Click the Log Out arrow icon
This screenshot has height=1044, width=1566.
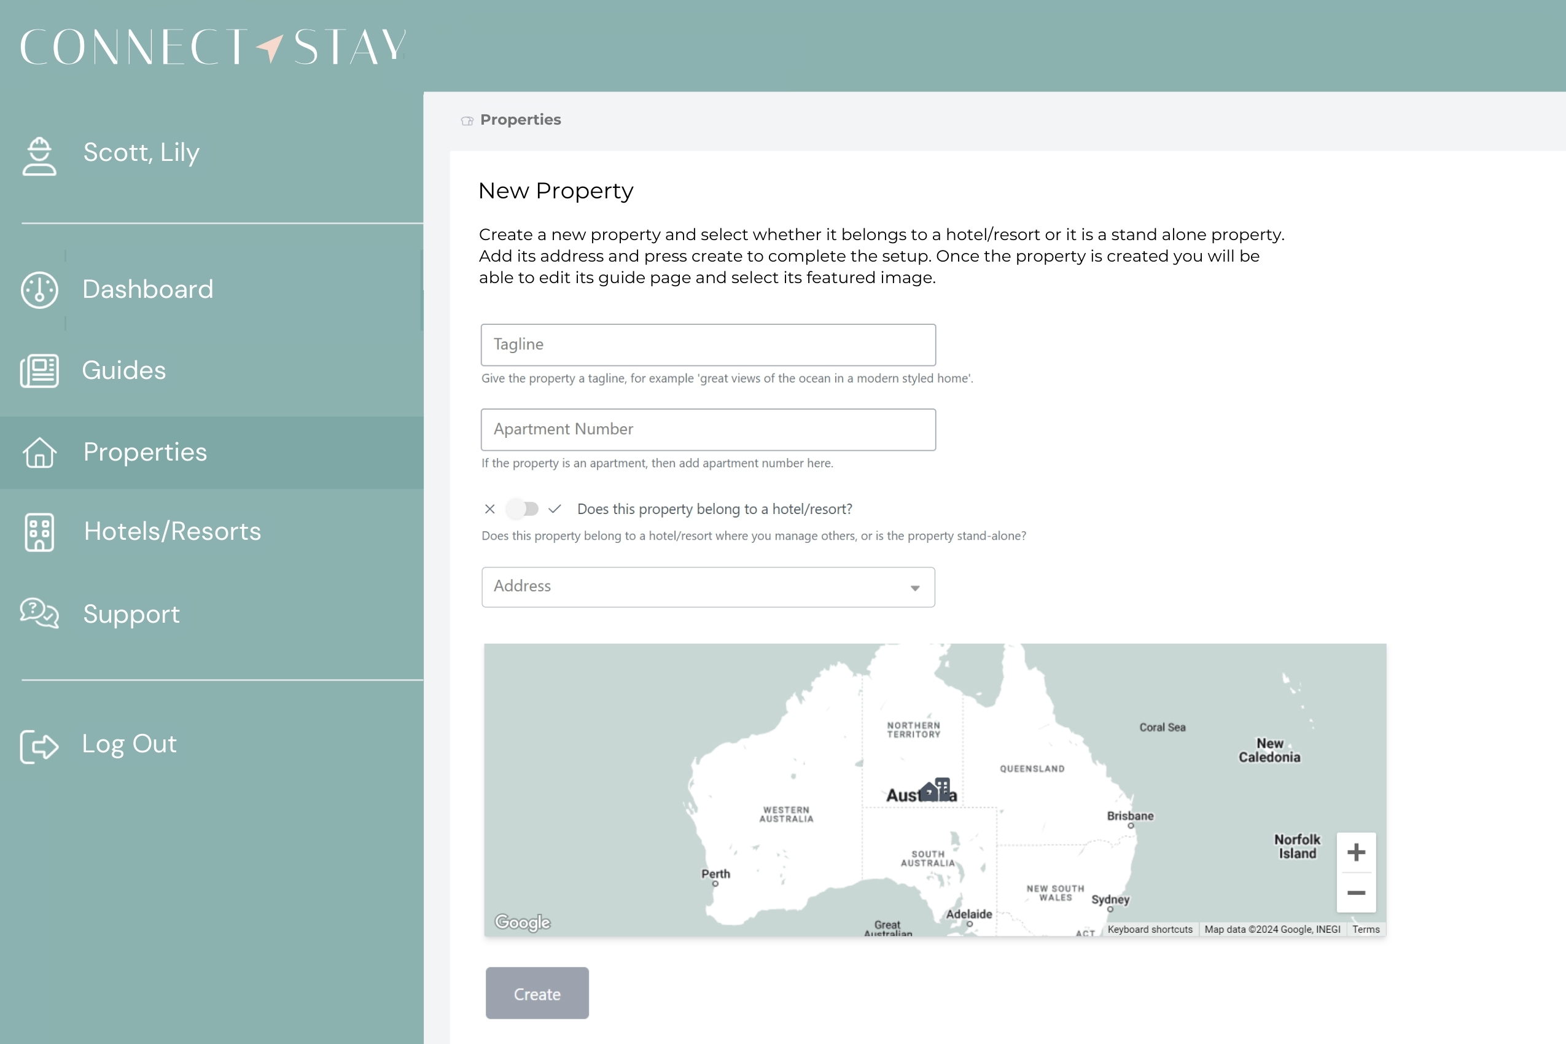[39, 746]
